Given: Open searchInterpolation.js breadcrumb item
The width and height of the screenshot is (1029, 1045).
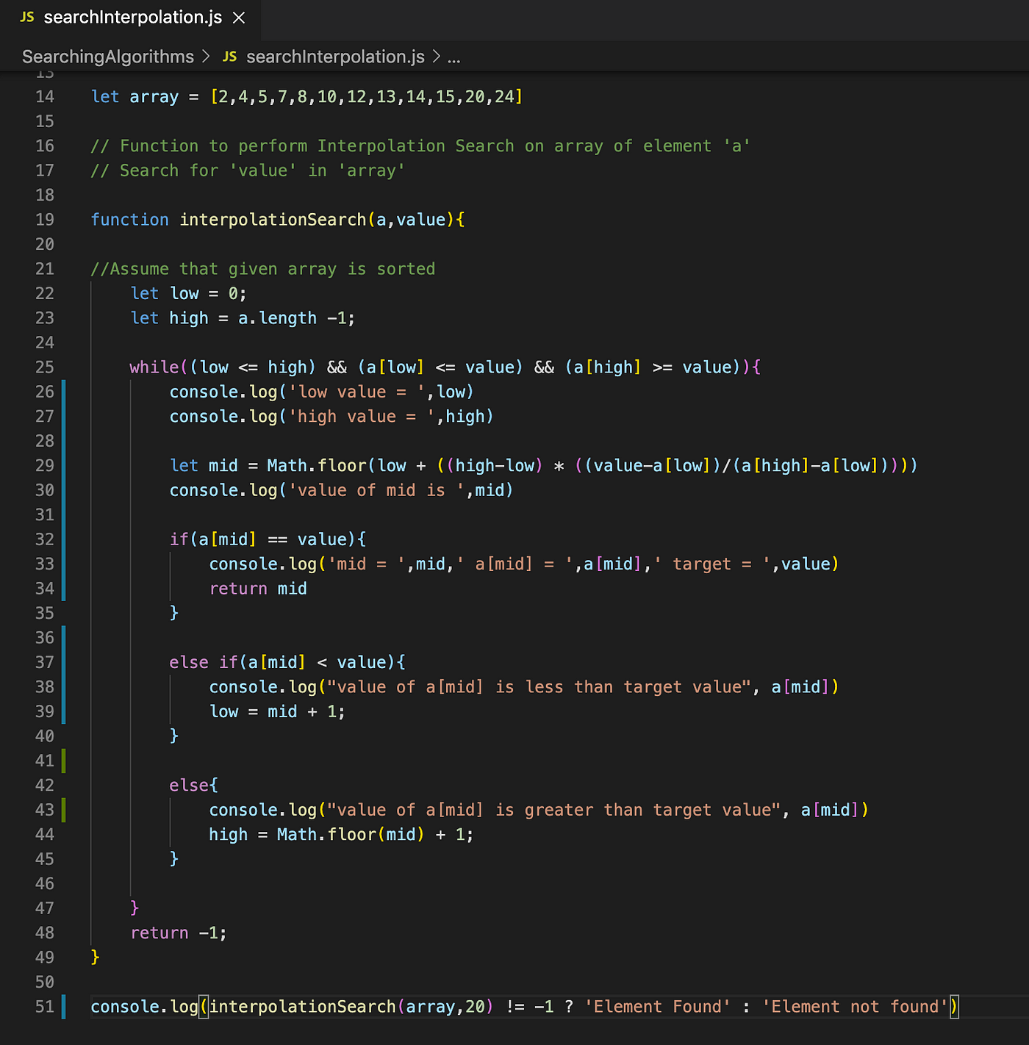Looking at the screenshot, I should click(x=335, y=57).
